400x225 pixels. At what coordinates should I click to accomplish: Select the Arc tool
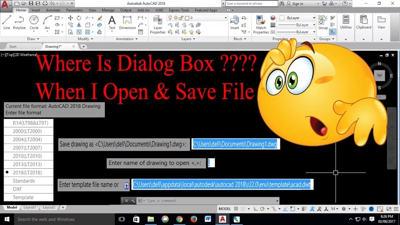47,22
